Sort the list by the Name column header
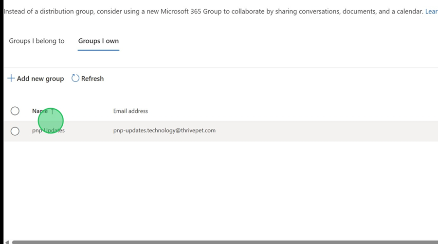This screenshot has width=438, height=244. click(39, 111)
